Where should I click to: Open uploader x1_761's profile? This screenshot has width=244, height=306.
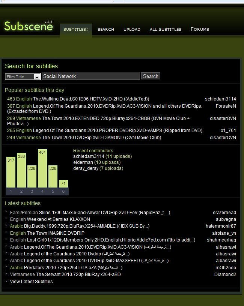tap(228, 130)
